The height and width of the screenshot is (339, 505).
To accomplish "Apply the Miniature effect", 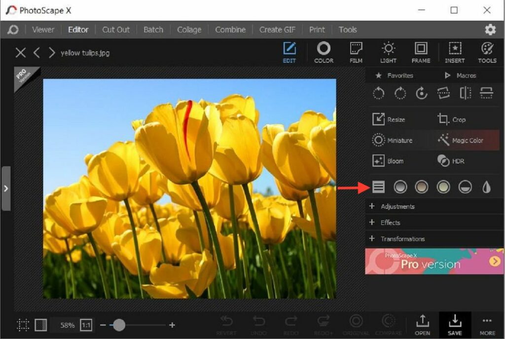I will pos(397,140).
